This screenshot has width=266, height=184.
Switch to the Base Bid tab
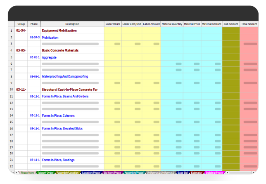point(183,172)
